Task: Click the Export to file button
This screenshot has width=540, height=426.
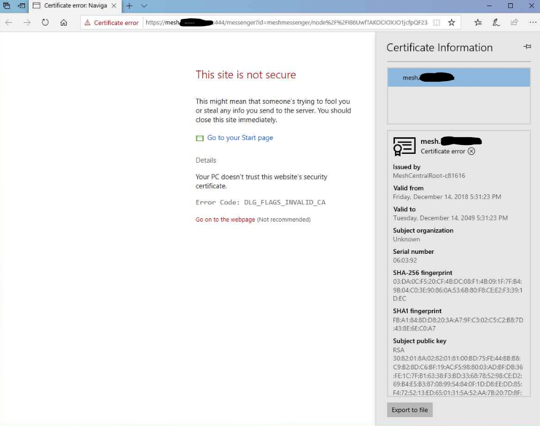Action: (409, 410)
